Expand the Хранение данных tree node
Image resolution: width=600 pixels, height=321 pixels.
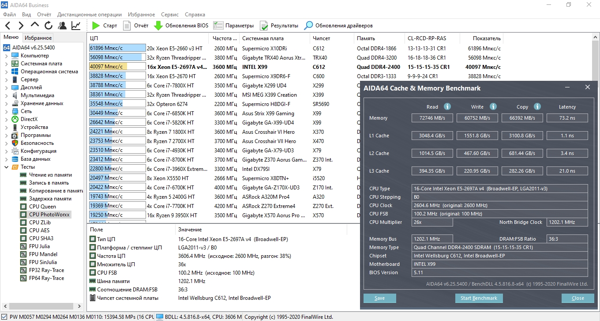click(6, 103)
